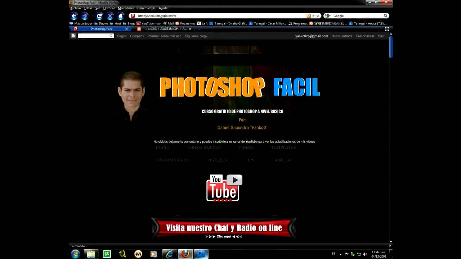Open Internet Explorer from the taskbar

click(169, 254)
